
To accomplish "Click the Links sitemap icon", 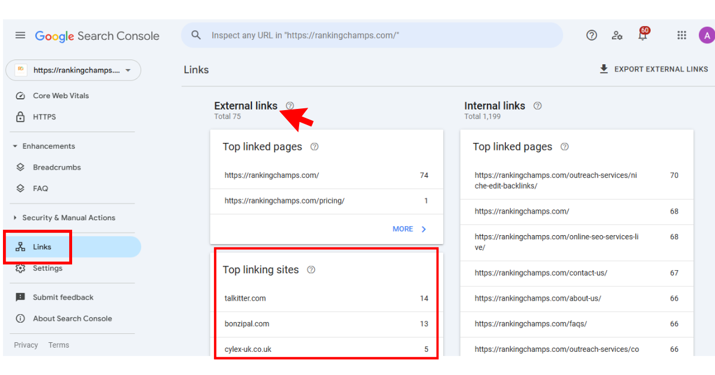I will pos(20,247).
